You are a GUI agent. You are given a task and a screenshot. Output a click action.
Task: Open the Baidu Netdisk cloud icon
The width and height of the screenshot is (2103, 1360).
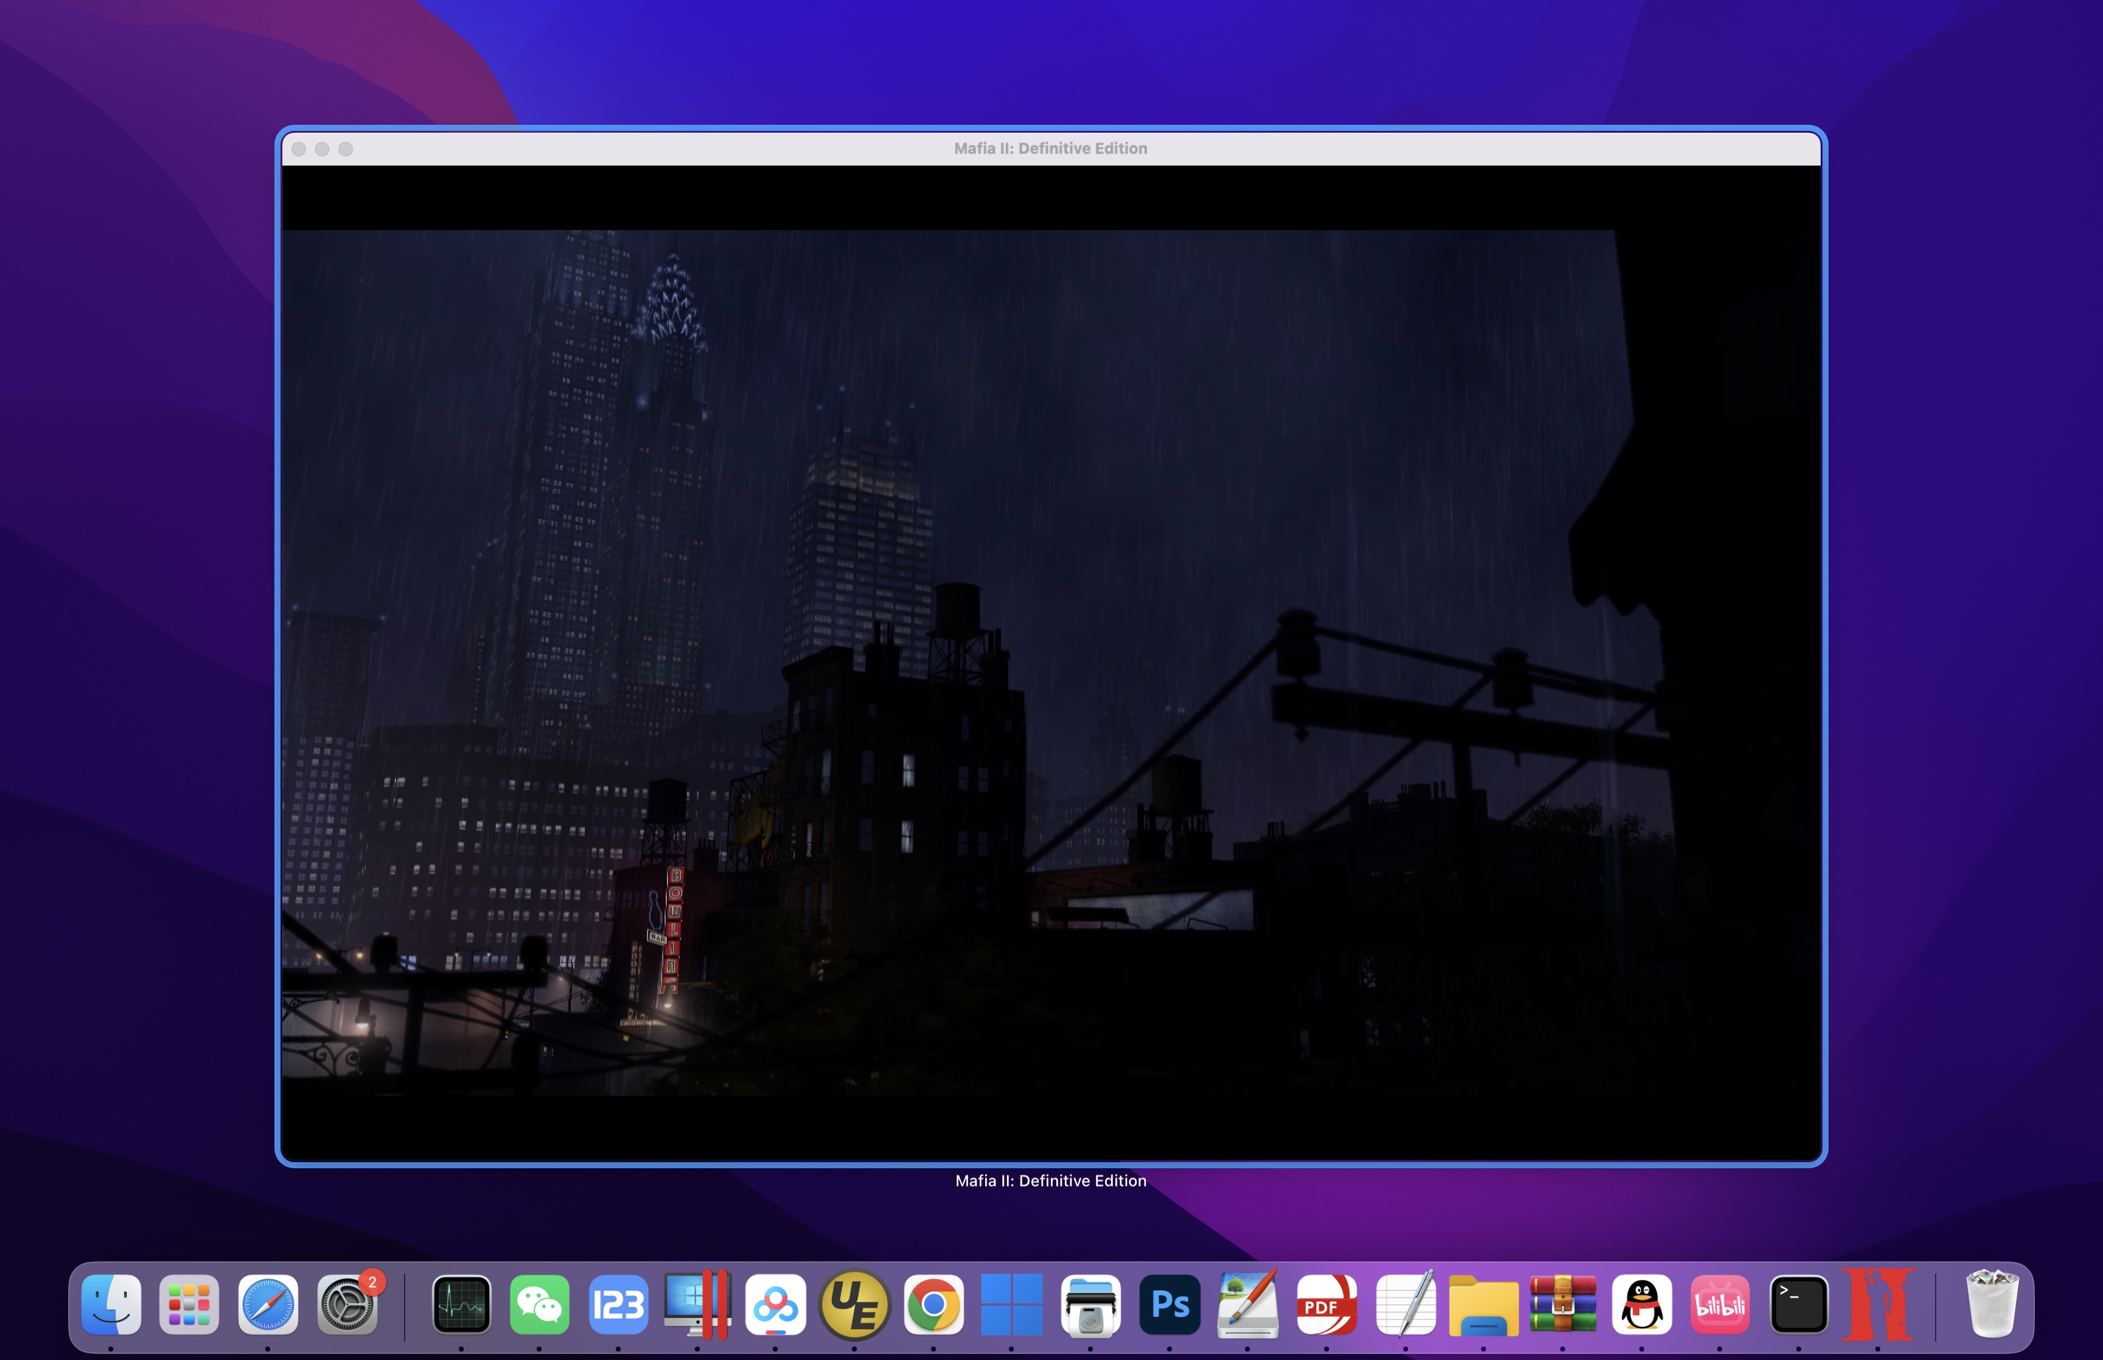[x=776, y=1305]
